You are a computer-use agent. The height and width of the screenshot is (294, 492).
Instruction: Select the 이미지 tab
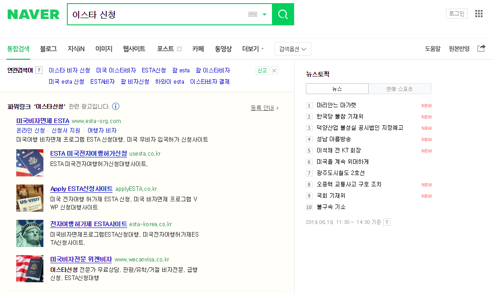tap(104, 49)
